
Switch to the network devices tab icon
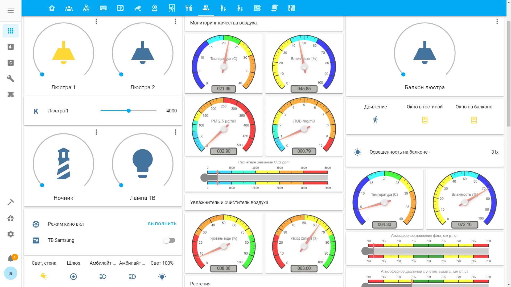[86, 8]
